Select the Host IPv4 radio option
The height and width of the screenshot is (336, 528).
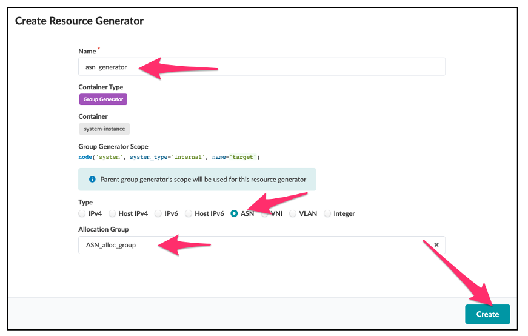[x=113, y=213]
